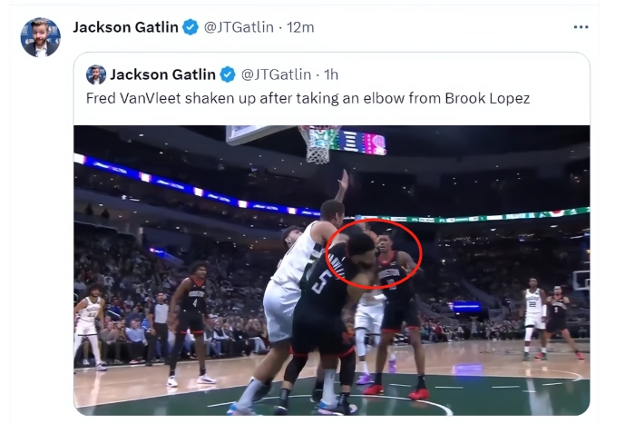Click the number 5 jersey in the video

[x=321, y=282]
